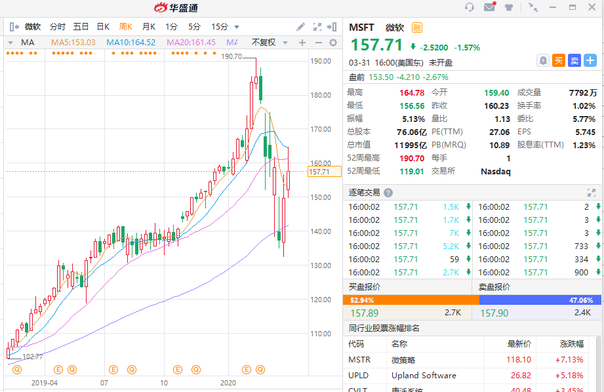Screen dimensions: 604x392
Task: Click the 52周最高 190.70 value
Action: [412, 158]
